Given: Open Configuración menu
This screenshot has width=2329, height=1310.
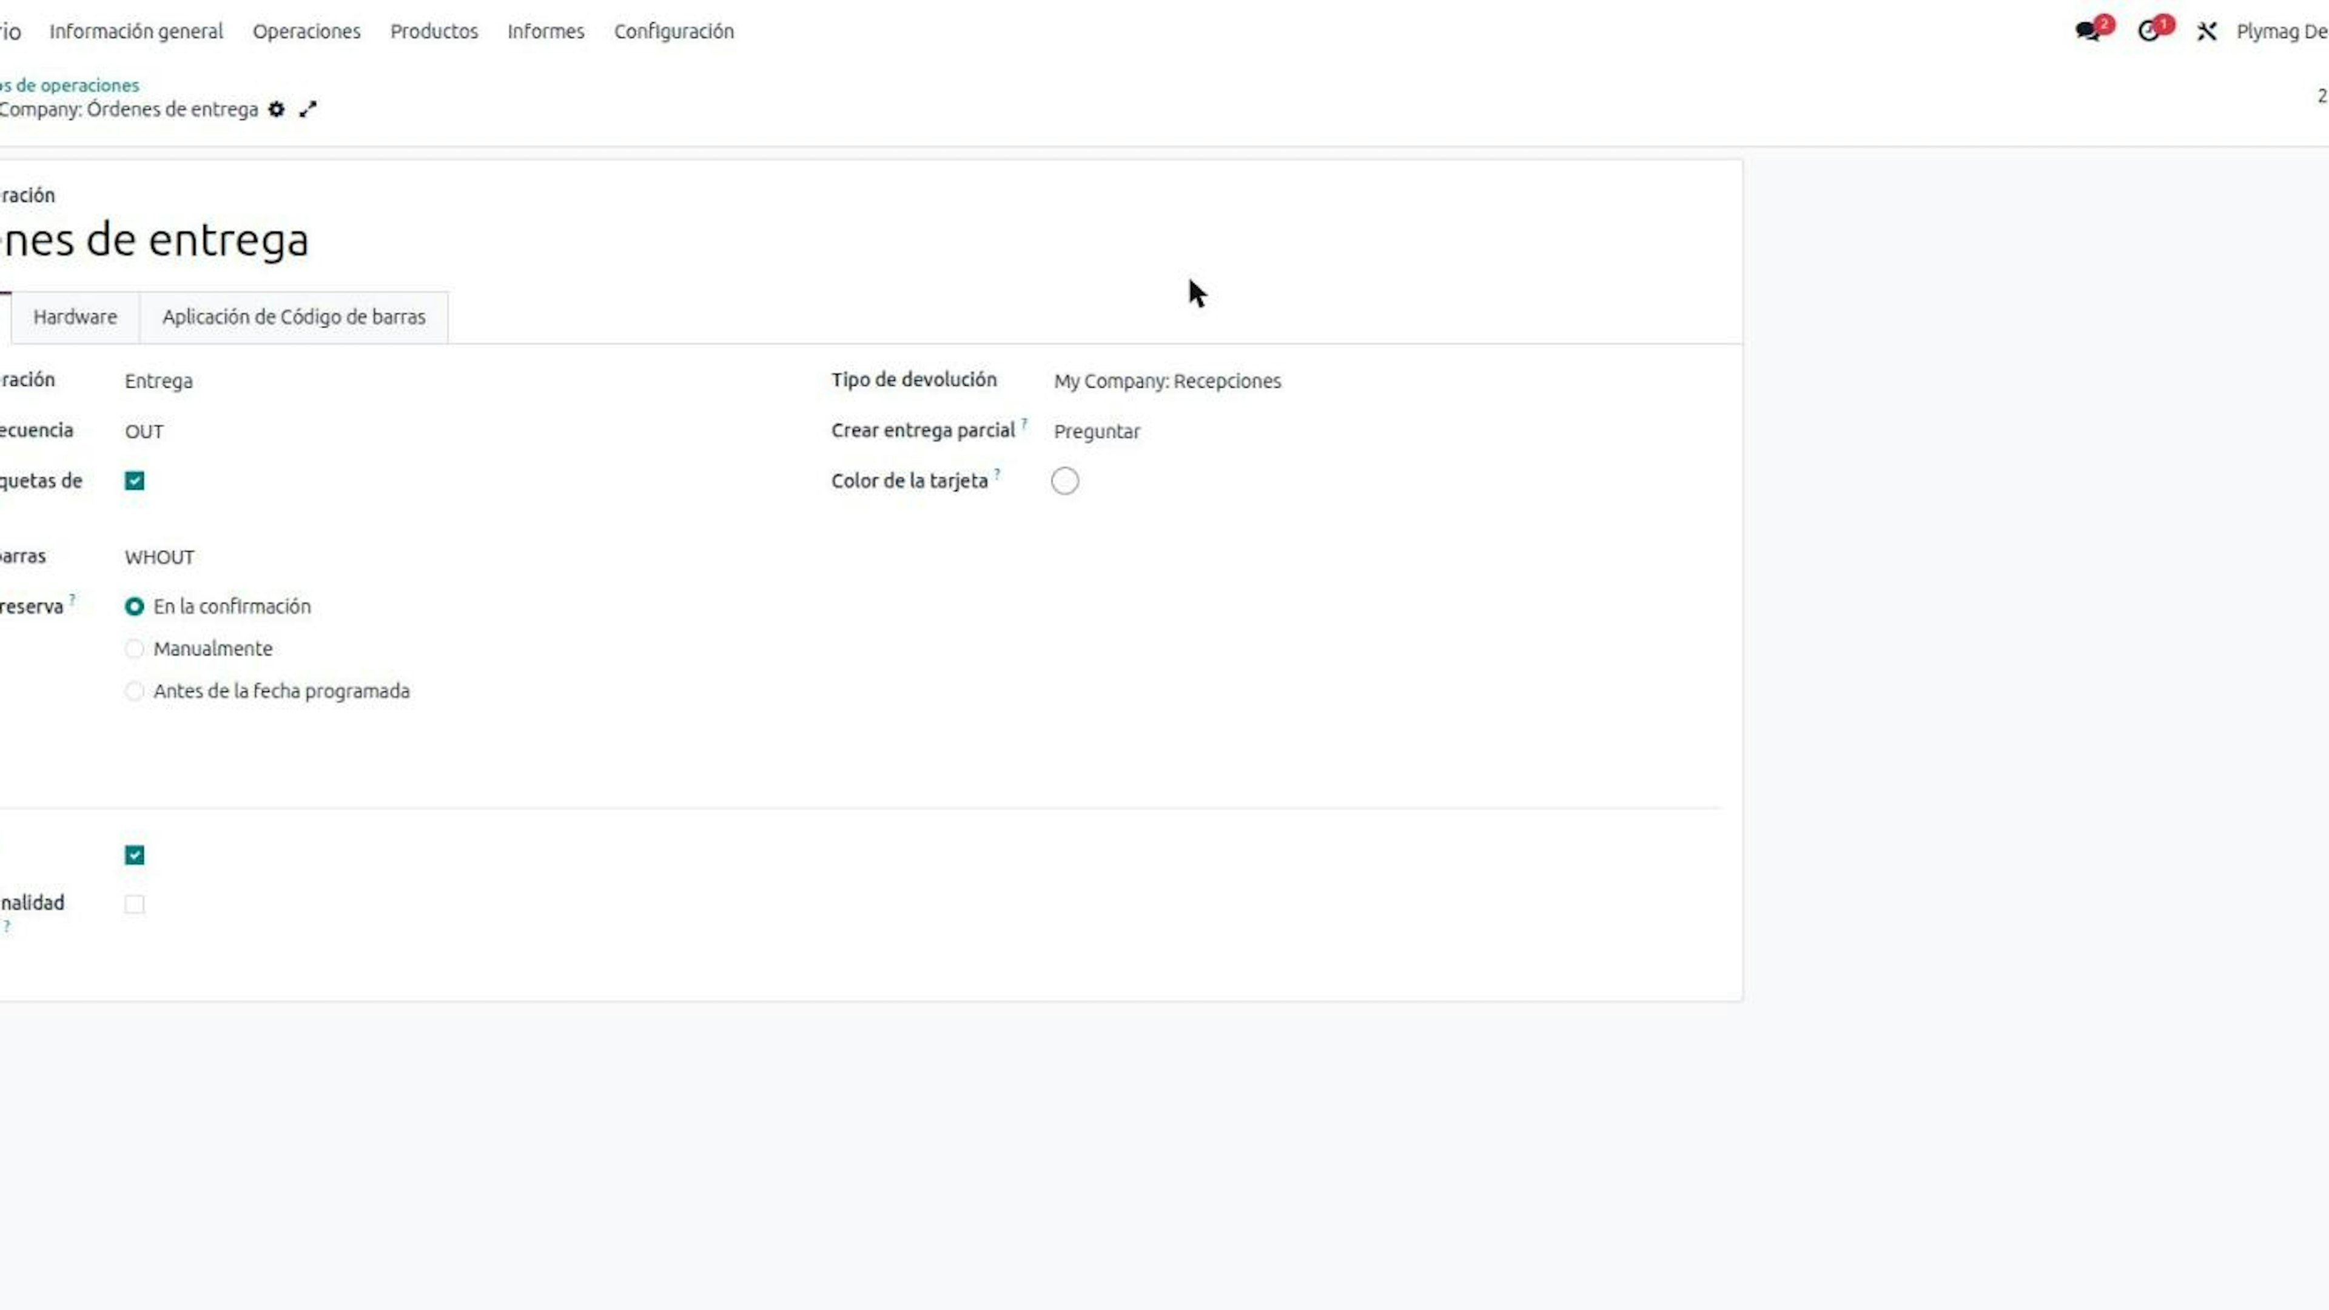Looking at the screenshot, I should [x=674, y=32].
